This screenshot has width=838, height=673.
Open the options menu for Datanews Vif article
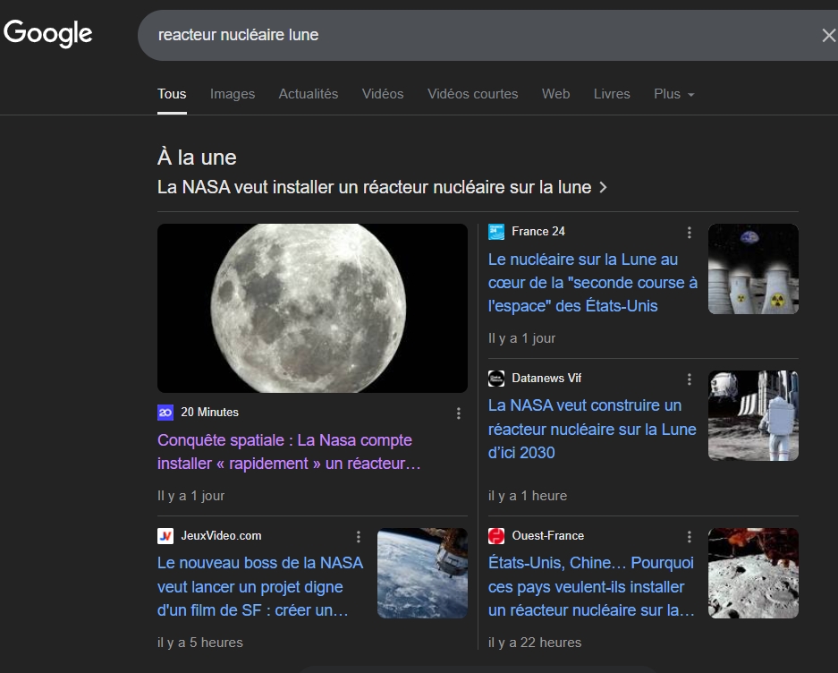[690, 379]
